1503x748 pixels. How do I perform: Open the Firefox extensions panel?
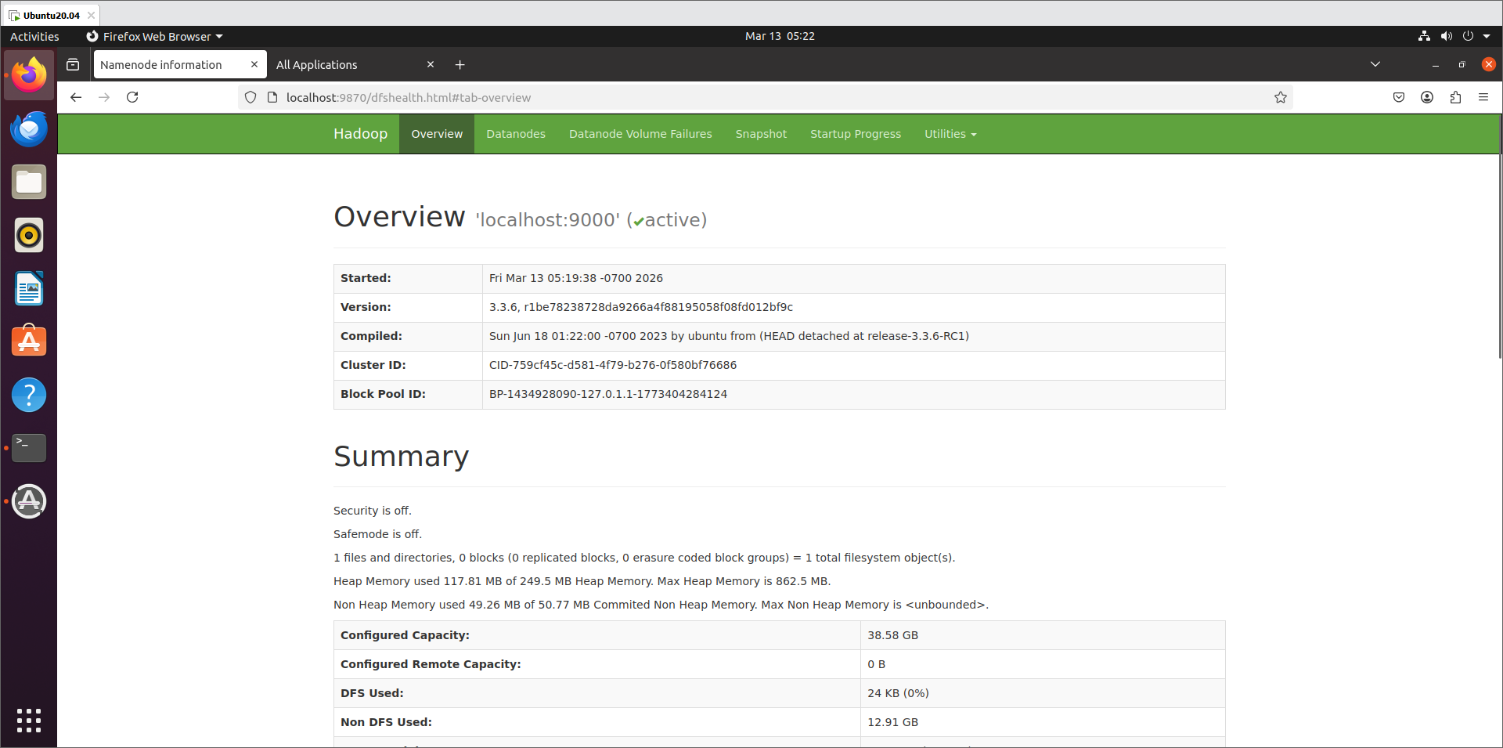click(x=1455, y=97)
